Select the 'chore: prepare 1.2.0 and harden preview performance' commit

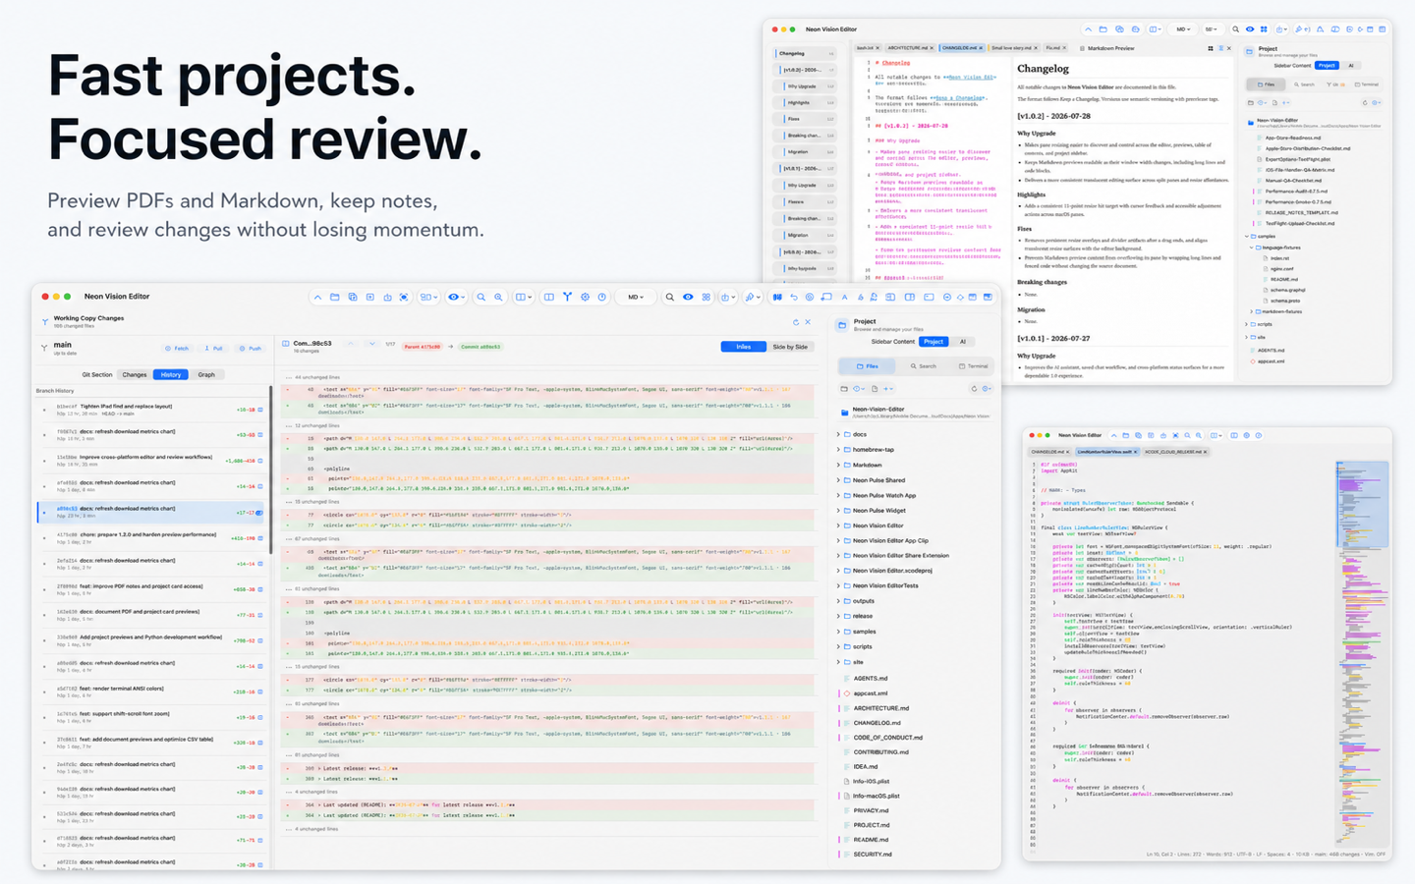[x=151, y=537]
